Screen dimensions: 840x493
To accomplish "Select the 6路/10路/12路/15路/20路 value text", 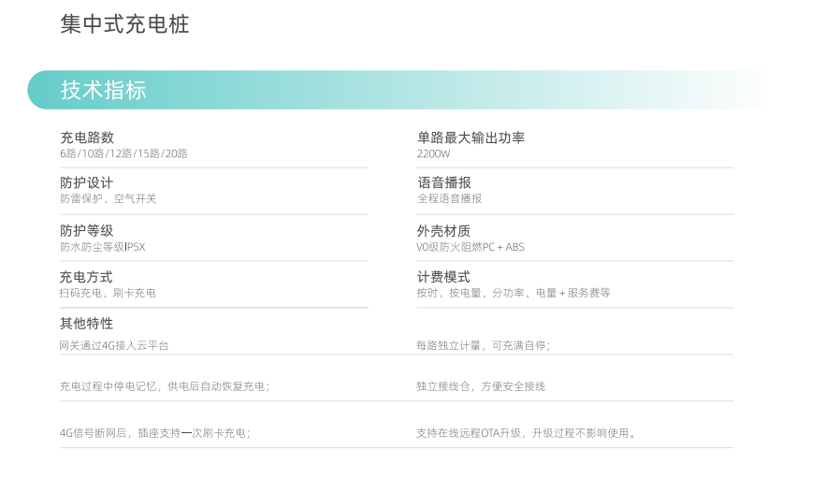I will [x=123, y=153].
